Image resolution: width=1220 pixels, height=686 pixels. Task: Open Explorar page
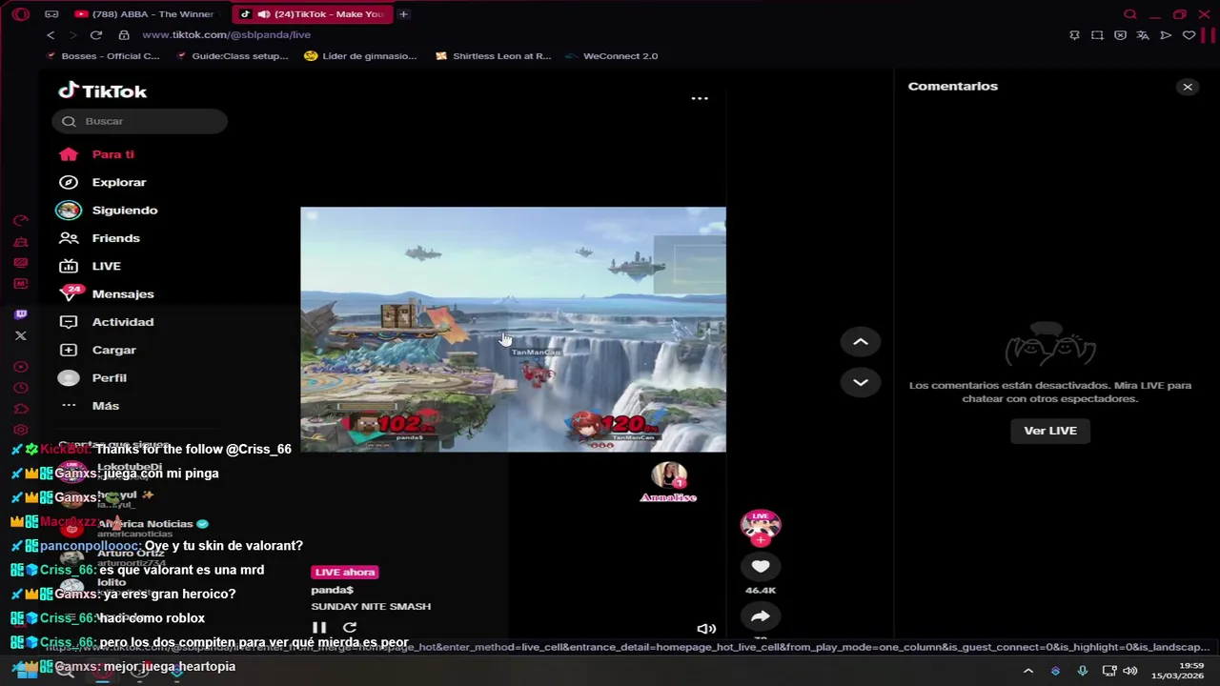(119, 182)
